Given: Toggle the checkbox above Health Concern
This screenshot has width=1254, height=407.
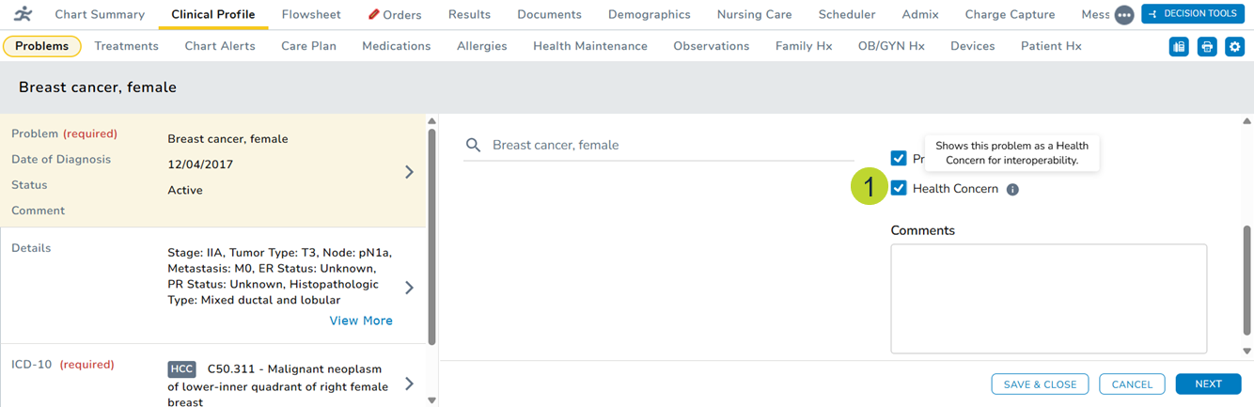Looking at the screenshot, I should [x=899, y=159].
